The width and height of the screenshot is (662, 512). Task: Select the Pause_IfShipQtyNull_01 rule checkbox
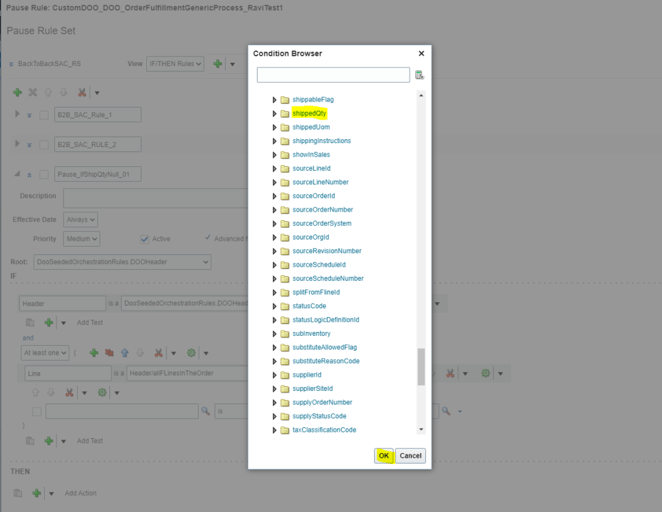click(44, 175)
